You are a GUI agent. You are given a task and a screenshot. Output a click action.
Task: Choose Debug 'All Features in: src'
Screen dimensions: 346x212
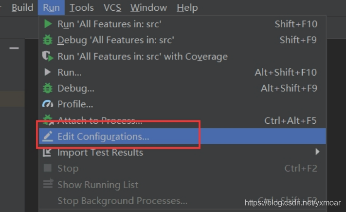point(115,40)
